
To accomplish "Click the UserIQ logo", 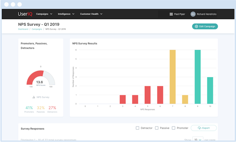I will pyautogui.click(x=25, y=14).
